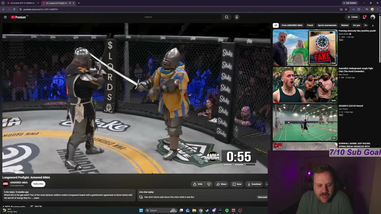
Task: Download the video
Action: [x=254, y=184]
